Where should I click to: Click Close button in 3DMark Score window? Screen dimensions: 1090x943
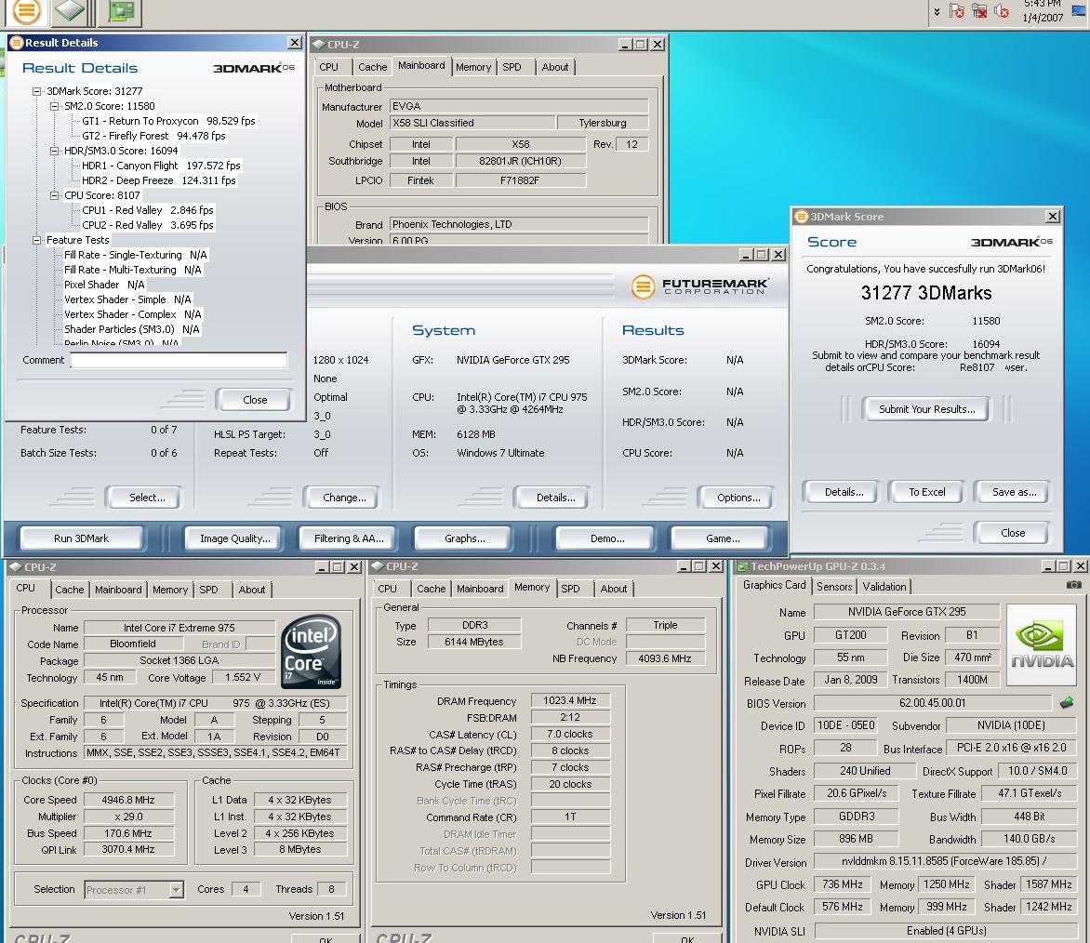click(x=1012, y=533)
